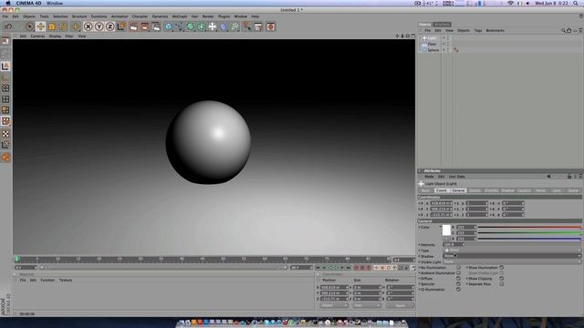Enable the Separate Pass checkbox
This screenshot has height=328, width=584.
502,283
